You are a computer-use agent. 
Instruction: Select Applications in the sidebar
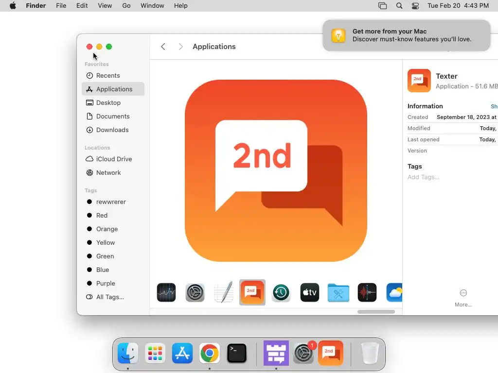[x=113, y=89]
